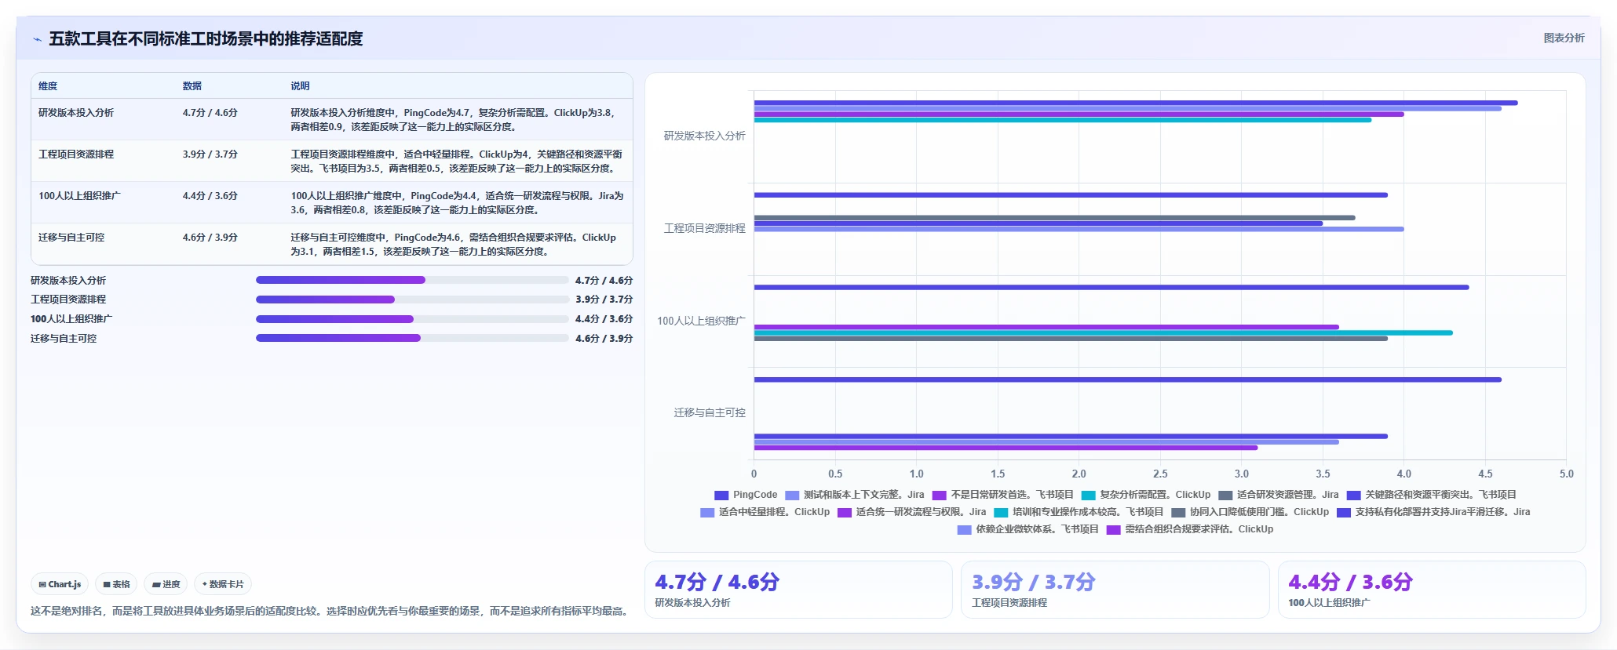The image size is (1617, 650).
Task: Click the 表格 chip's square icon
Action: point(107,585)
